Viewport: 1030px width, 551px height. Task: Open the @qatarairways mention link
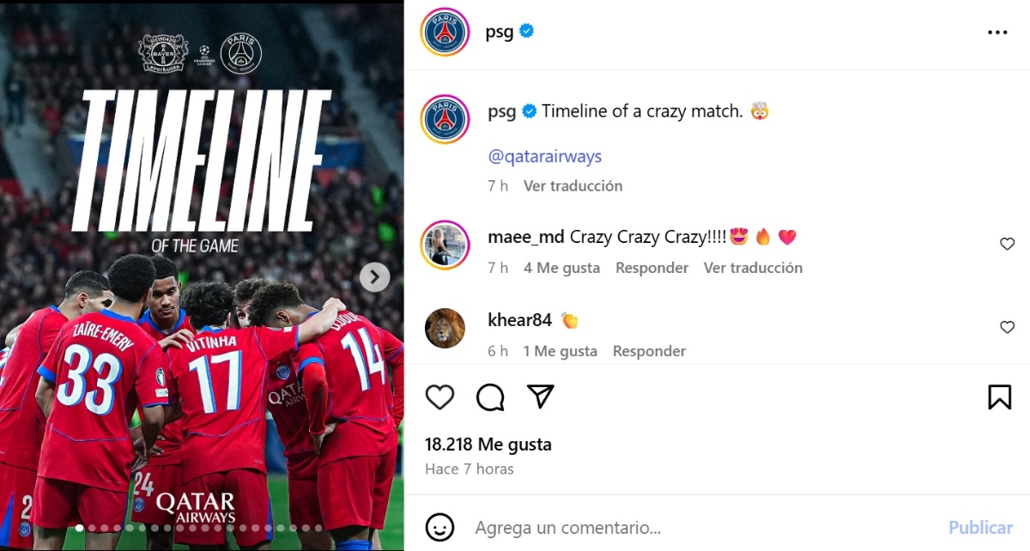click(544, 156)
